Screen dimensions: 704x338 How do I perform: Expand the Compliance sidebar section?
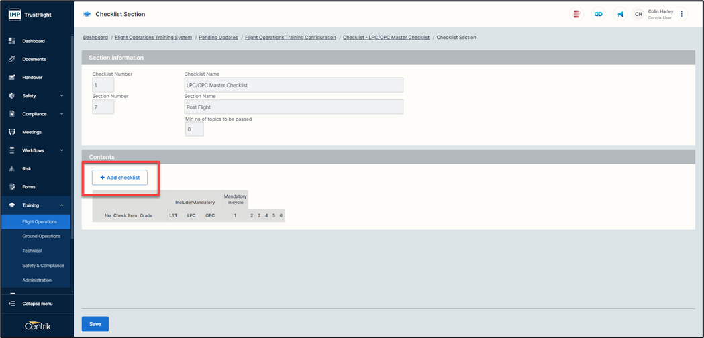[62, 114]
